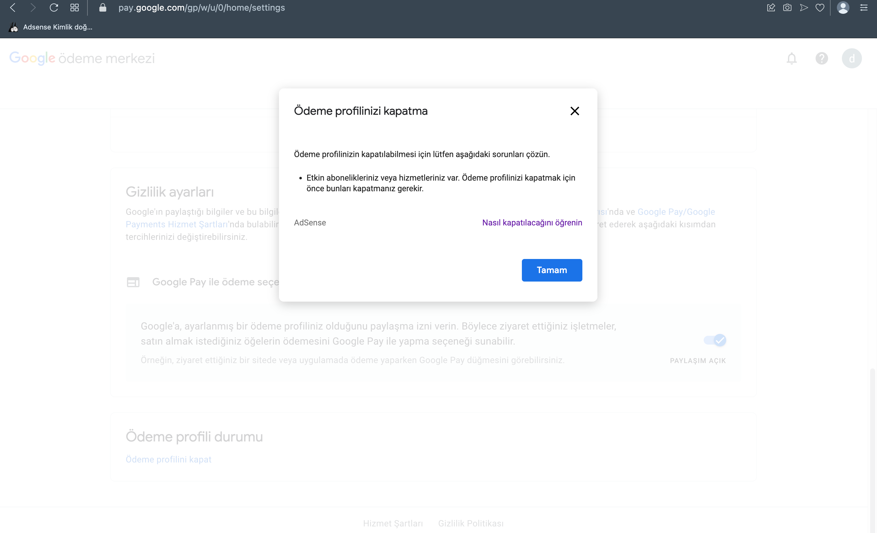This screenshot has height=533, width=877.
Task: Open Hizmet Şartları in the footer
Action: [x=393, y=523]
